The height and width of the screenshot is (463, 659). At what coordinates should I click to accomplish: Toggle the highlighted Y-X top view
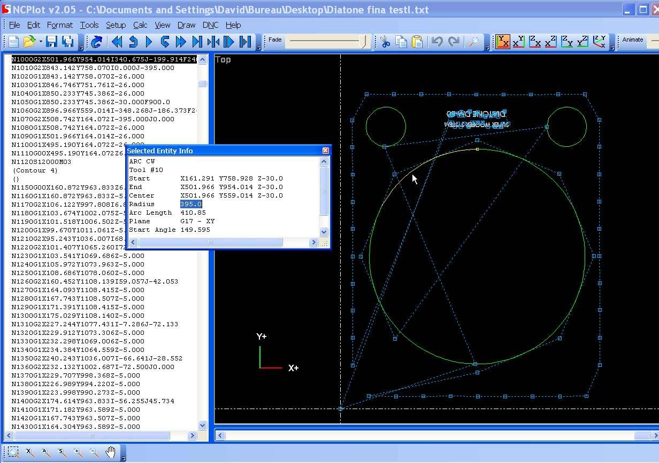coord(503,42)
